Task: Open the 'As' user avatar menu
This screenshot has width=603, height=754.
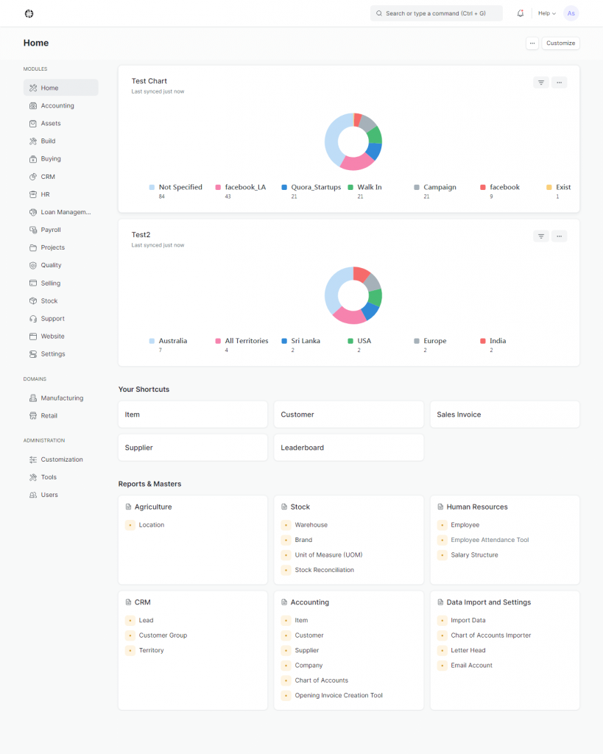Action: pos(571,13)
